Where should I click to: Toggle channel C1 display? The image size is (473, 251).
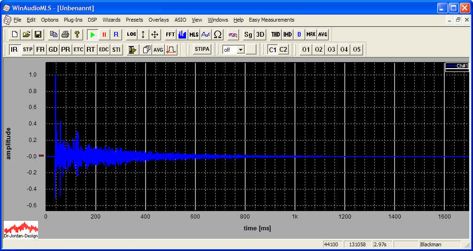[x=272, y=49]
